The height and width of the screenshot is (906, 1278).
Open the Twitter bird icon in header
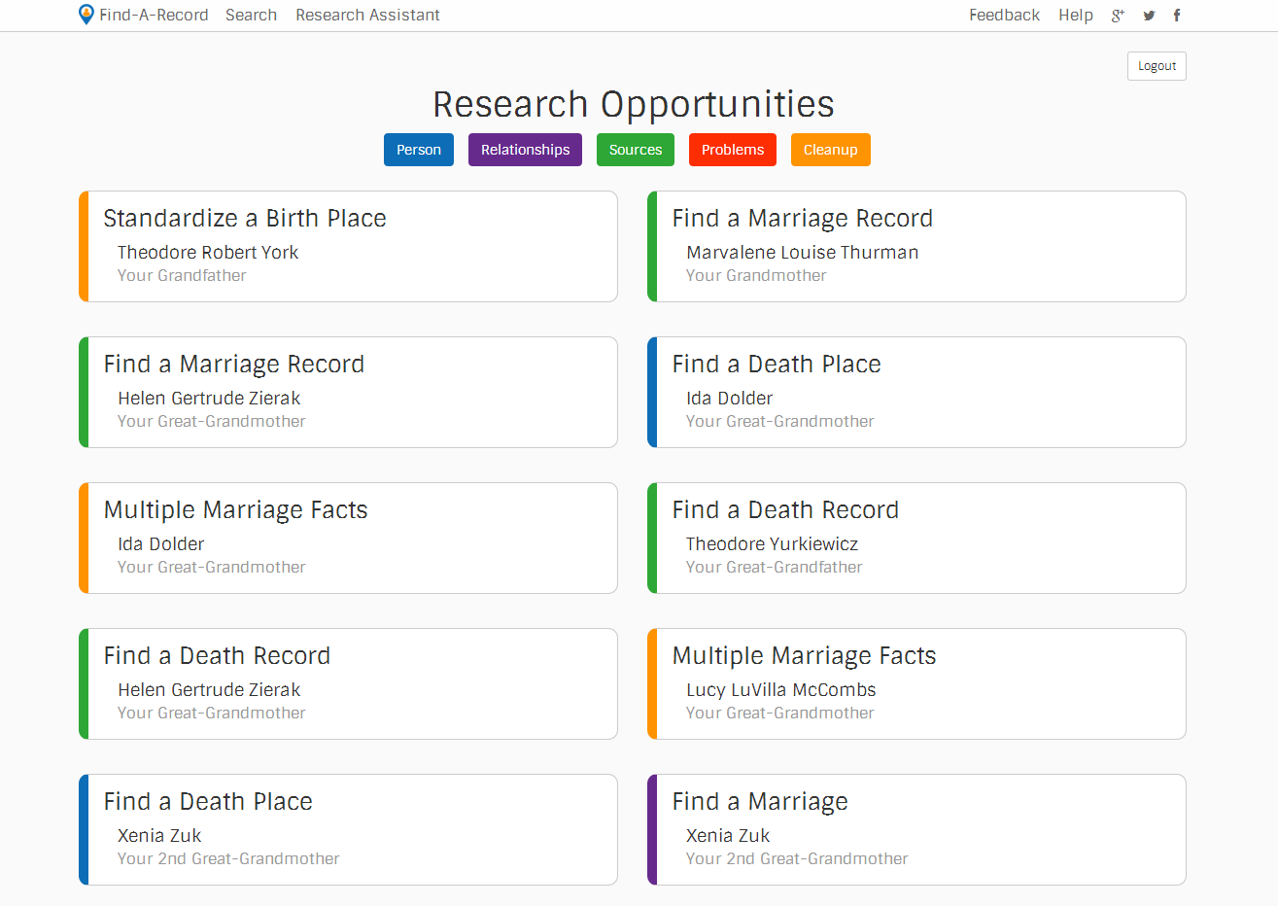[1149, 16]
